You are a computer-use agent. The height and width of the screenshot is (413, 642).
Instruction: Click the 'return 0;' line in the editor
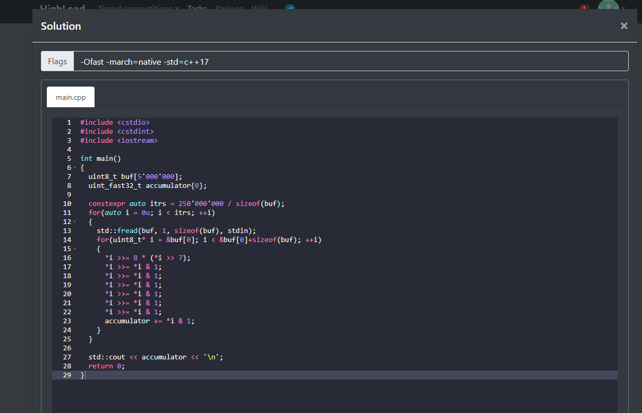coord(107,366)
